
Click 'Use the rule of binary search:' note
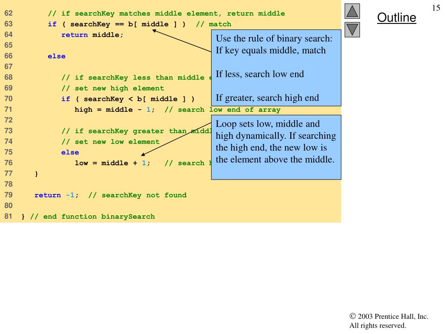(274, 38)
